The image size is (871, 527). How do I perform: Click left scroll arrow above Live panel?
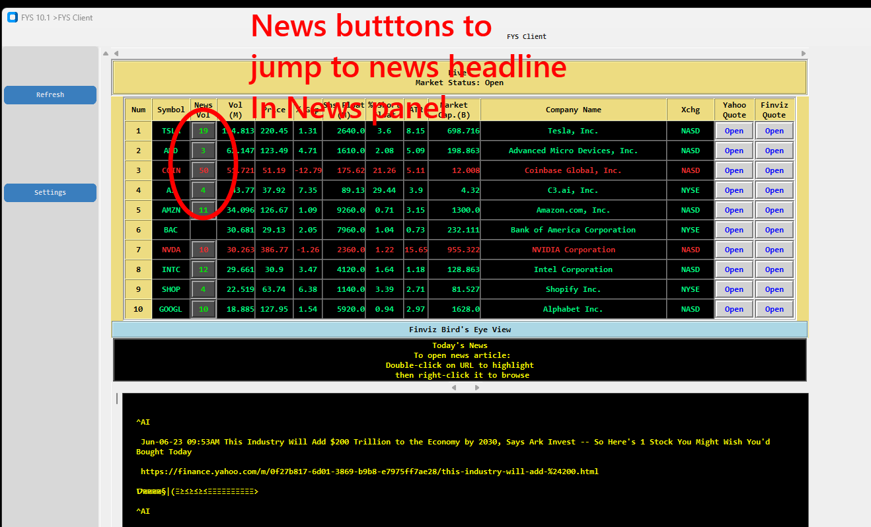tap(116, 53)
